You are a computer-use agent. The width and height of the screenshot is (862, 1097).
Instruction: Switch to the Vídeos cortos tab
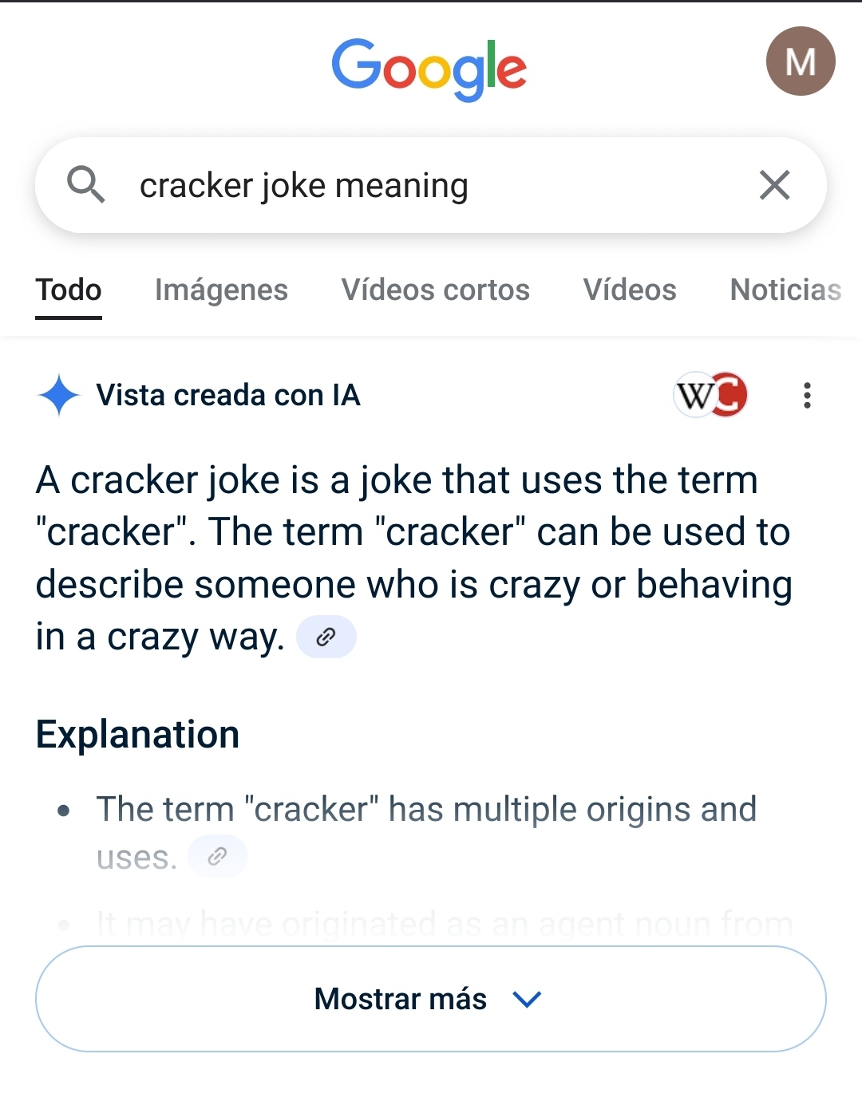pyautogui.click(x=435, y=290)
